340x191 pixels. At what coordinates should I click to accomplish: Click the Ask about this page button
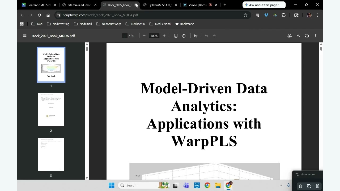point(264,5)
